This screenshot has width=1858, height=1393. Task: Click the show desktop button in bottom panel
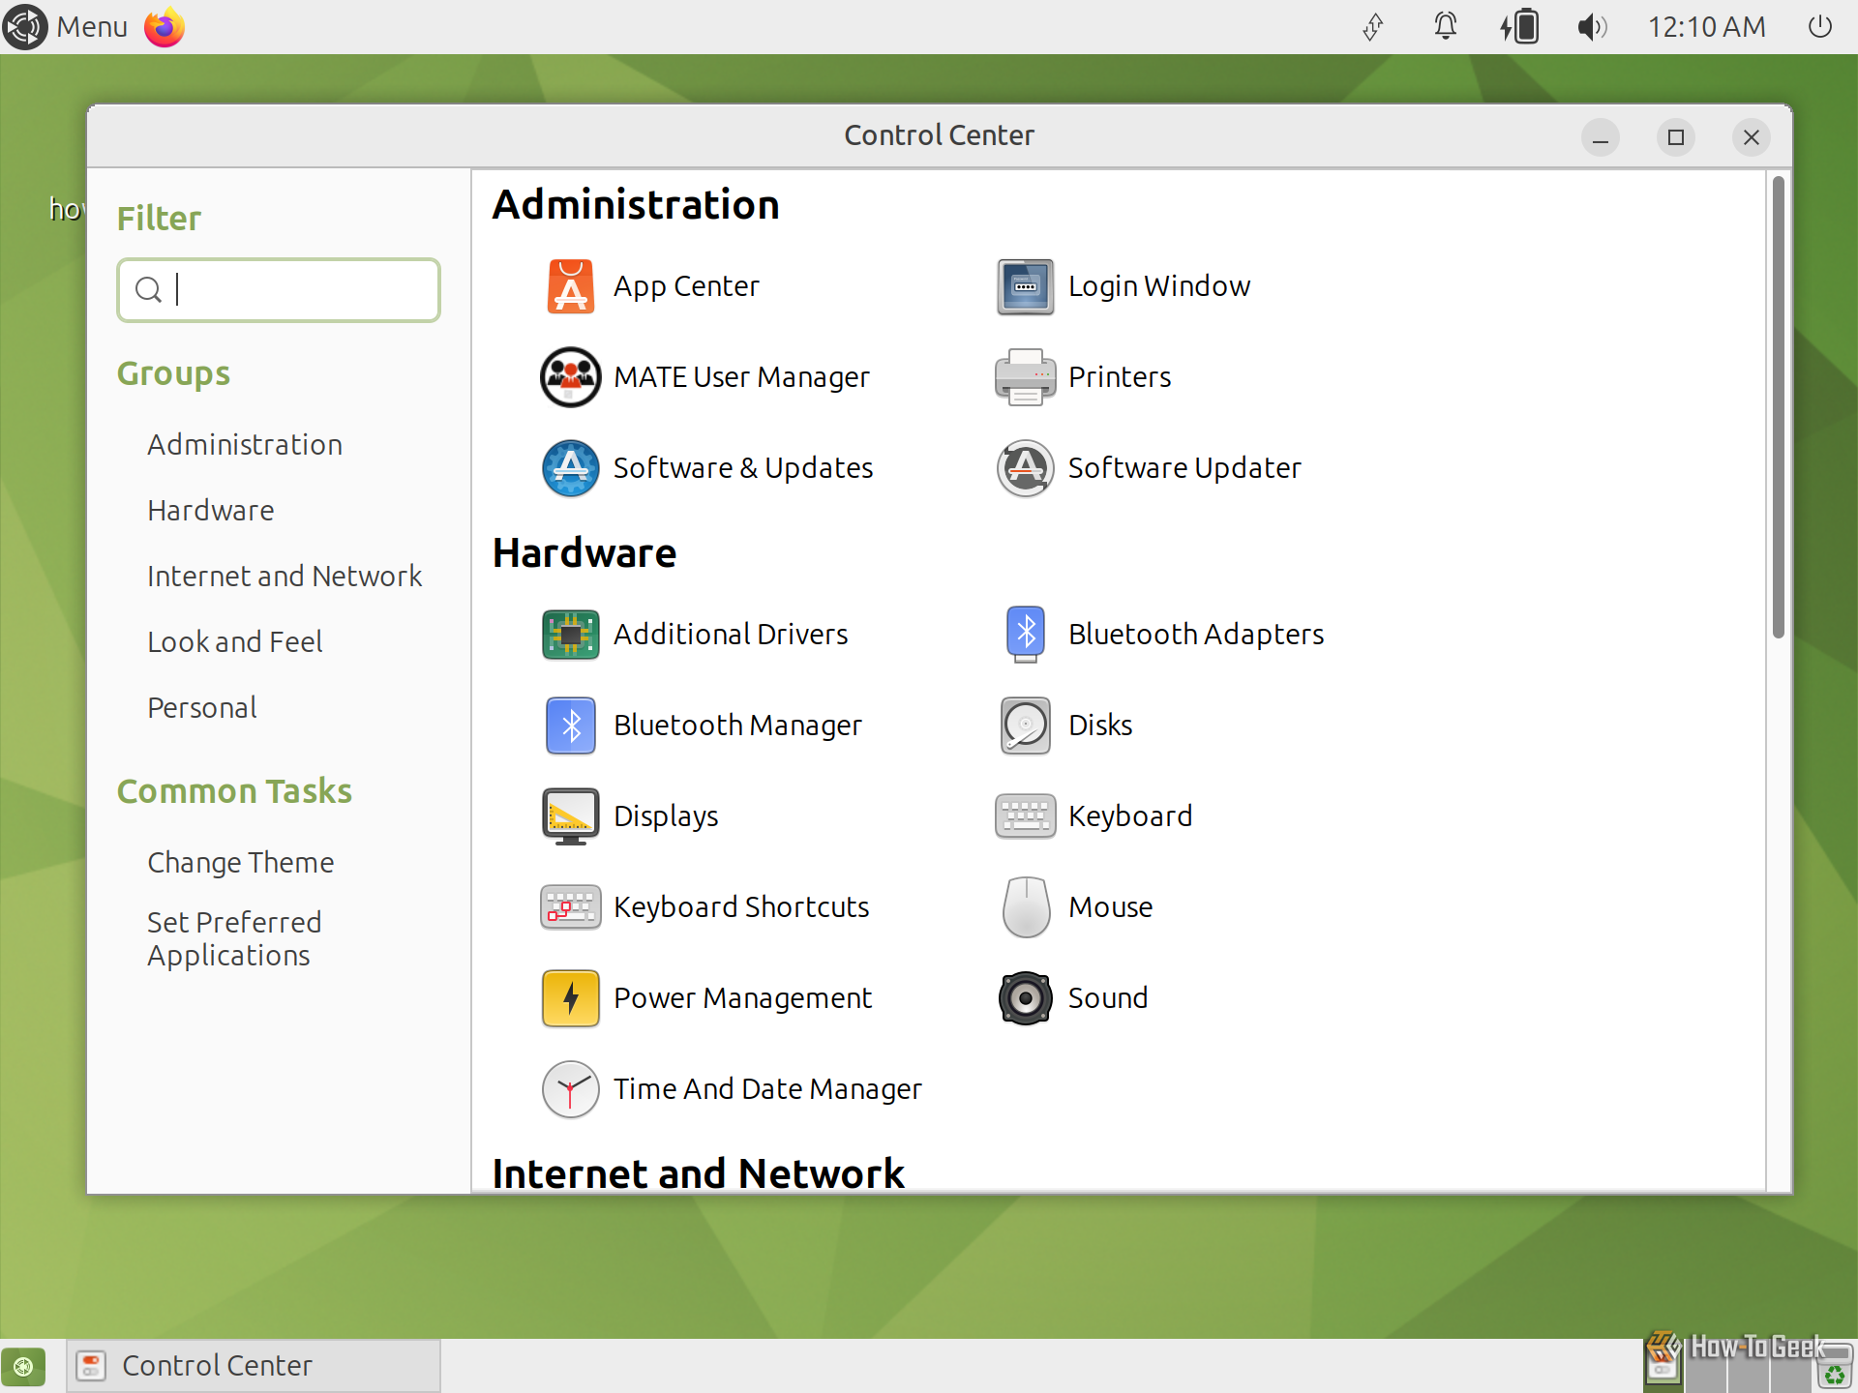click(x=23, y=1367)
